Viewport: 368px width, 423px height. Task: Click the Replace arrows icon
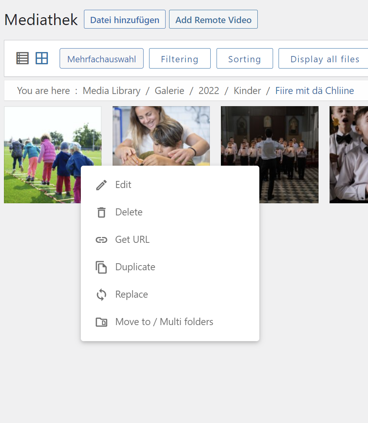[x=101, y=295]
